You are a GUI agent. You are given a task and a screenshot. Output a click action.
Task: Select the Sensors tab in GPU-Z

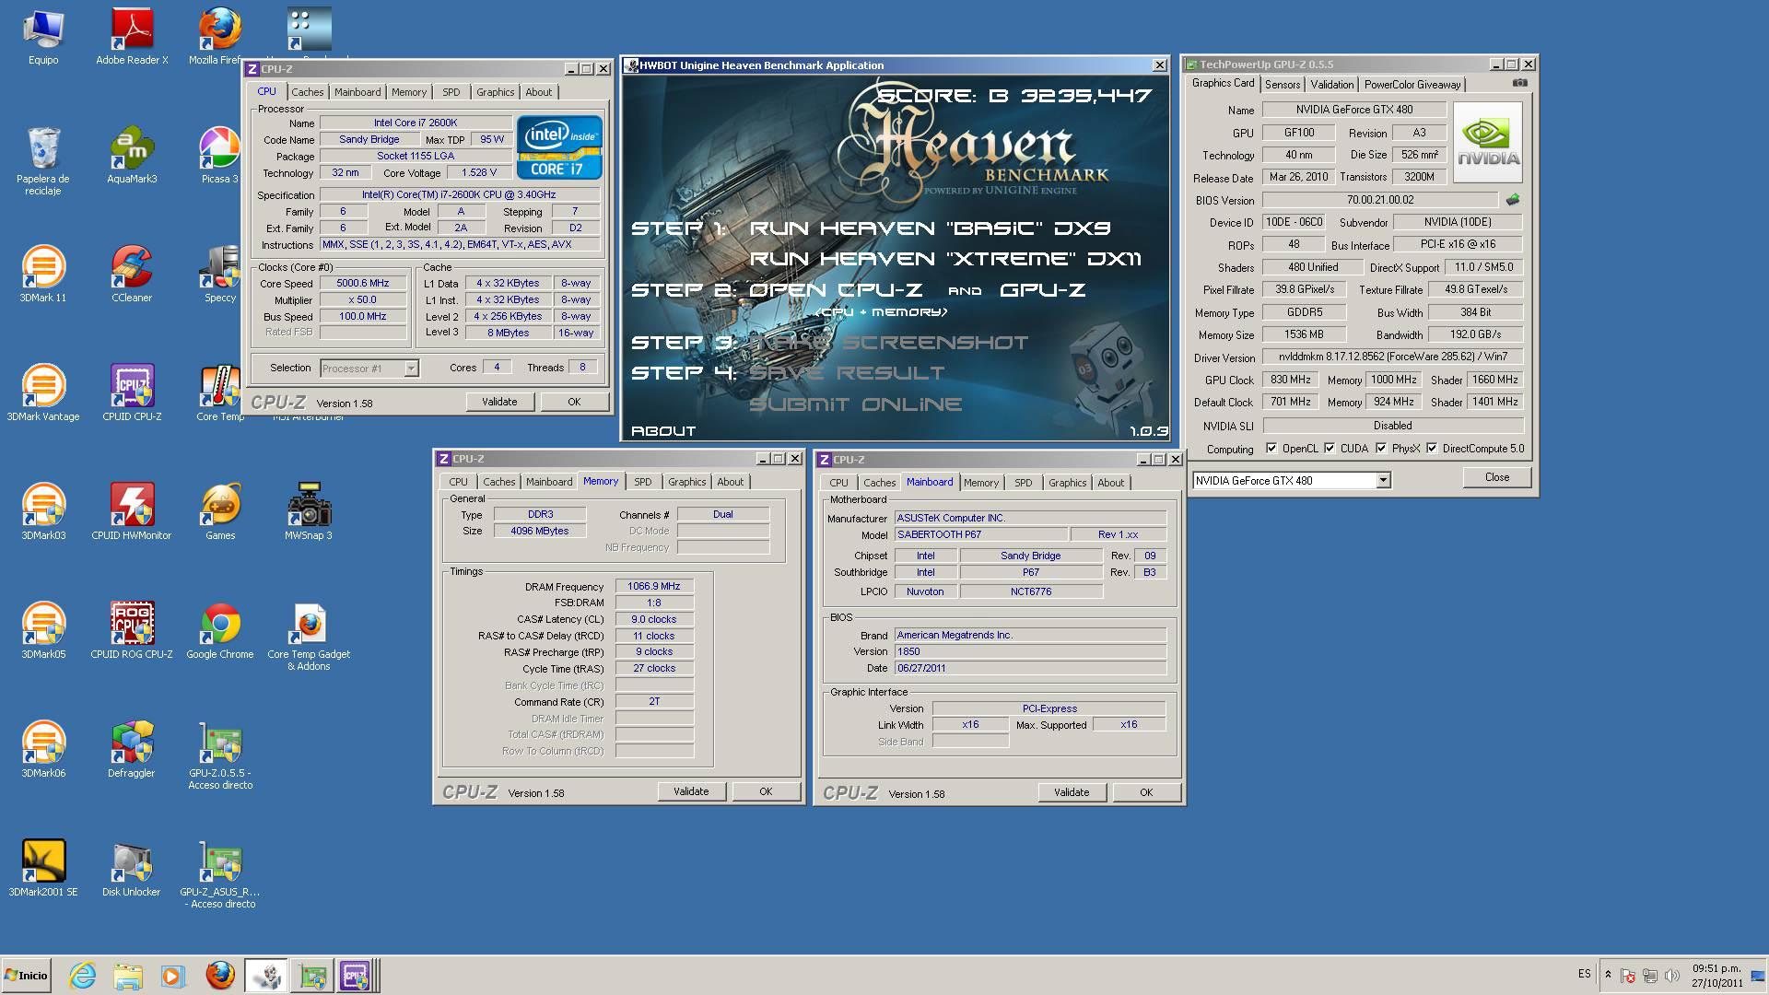click(1283, 85)
